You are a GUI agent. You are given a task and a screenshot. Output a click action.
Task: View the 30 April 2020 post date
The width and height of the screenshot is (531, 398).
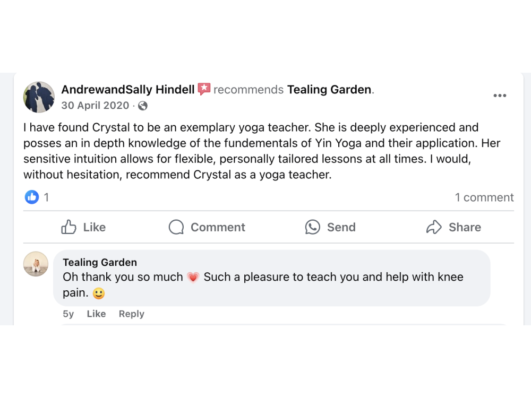pyautogui.click(x=95, y=106)
